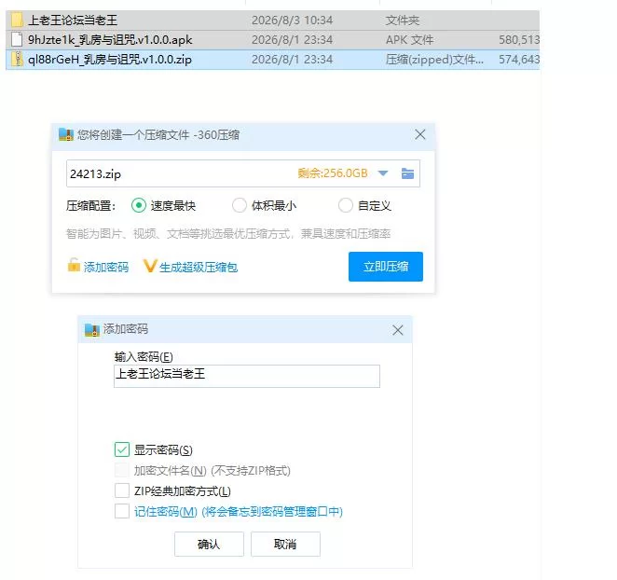Click the 立即压缩 button
The width and height of the screenshot is (617, 580).
[x=386, y=267]
